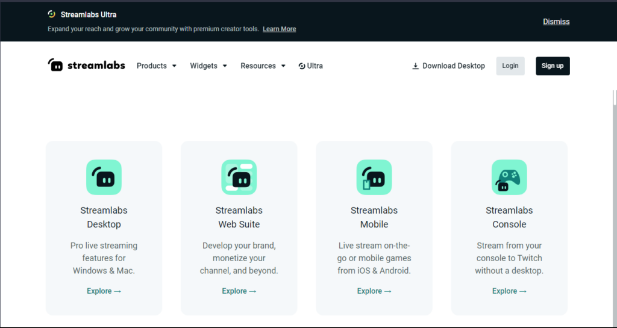Click the Streamlabs Ultra banner icon
The image size is (617, 328).
52,14
